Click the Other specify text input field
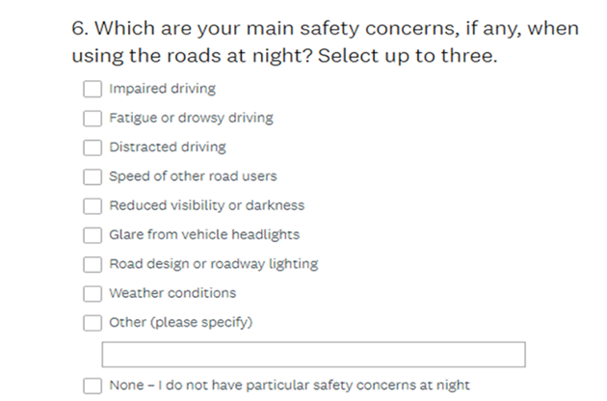 point(313,355)
